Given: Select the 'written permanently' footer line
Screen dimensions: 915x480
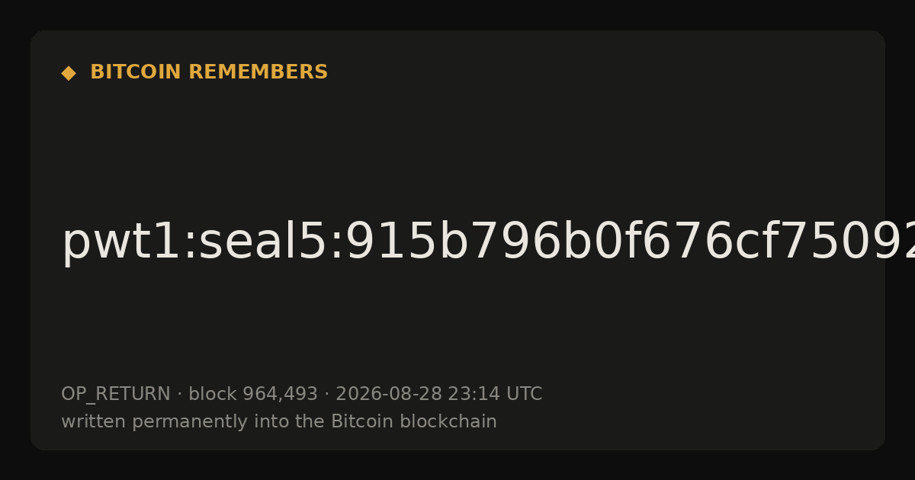Looking at the screenshot, I should tap(279, 422).
